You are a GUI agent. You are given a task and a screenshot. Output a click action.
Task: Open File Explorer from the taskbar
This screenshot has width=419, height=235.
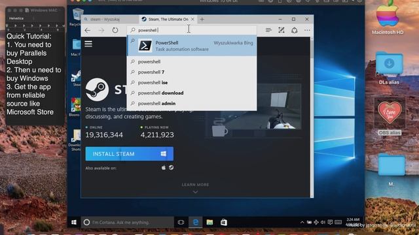click(x=209, y=222)
